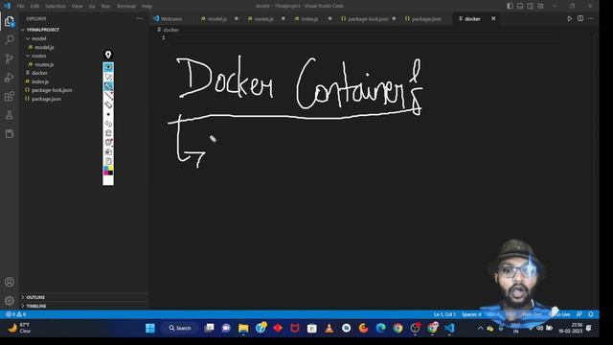The width and height of the screenshot is (613, 345).
Task: Toggle the secondary sidebar layout button
Action: point(530,6)
